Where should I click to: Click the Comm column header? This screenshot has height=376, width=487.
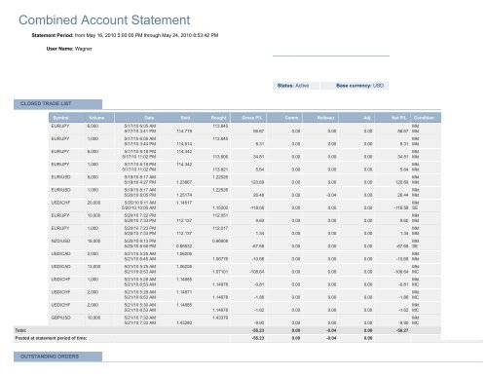pos(291,118)
